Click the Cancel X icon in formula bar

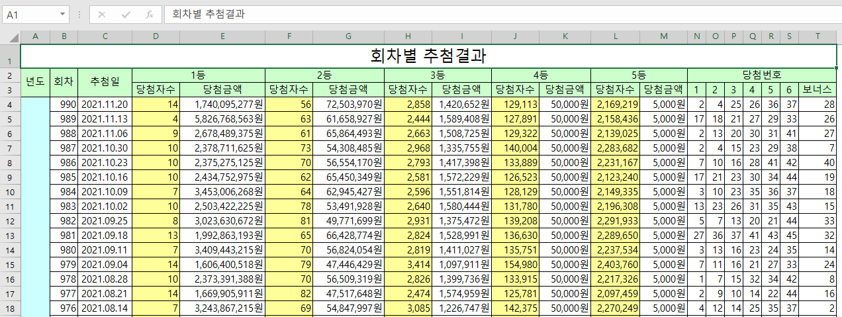tap(102, 14)
